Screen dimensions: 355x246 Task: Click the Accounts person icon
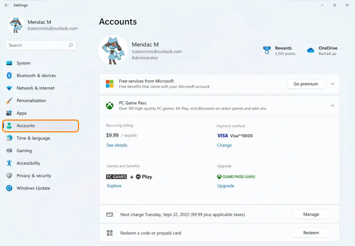(x=9, y=125)
